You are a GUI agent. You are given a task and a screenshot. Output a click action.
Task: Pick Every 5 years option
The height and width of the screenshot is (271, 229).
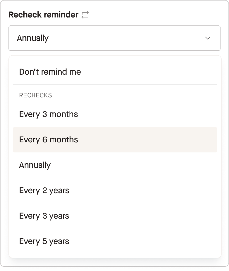[x=44, y=241]
